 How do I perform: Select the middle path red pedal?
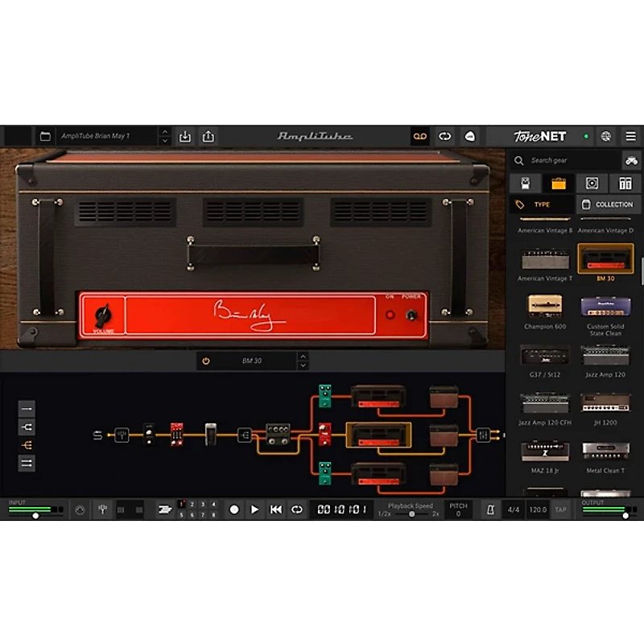(x=325, y=435)
